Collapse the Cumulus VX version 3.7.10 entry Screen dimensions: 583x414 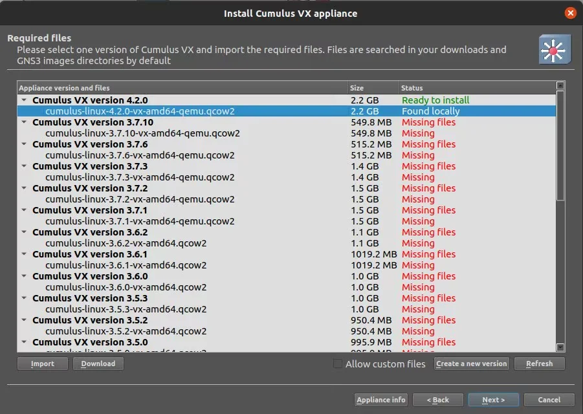[24, 122]
